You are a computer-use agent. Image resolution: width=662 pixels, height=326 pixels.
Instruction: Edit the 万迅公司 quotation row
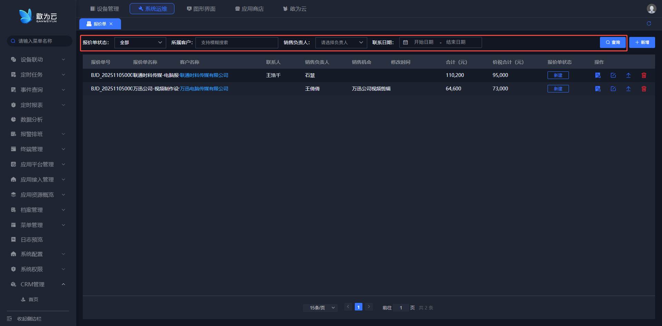tap(613, 89)
